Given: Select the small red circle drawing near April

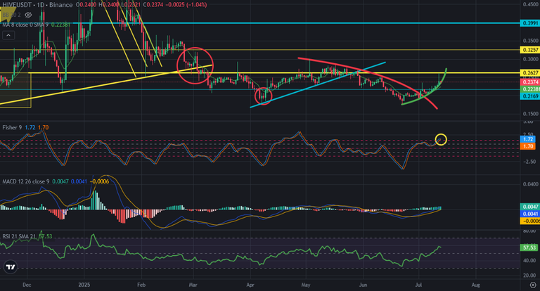Looking at the screenshot, I should [x=264, y=96].
